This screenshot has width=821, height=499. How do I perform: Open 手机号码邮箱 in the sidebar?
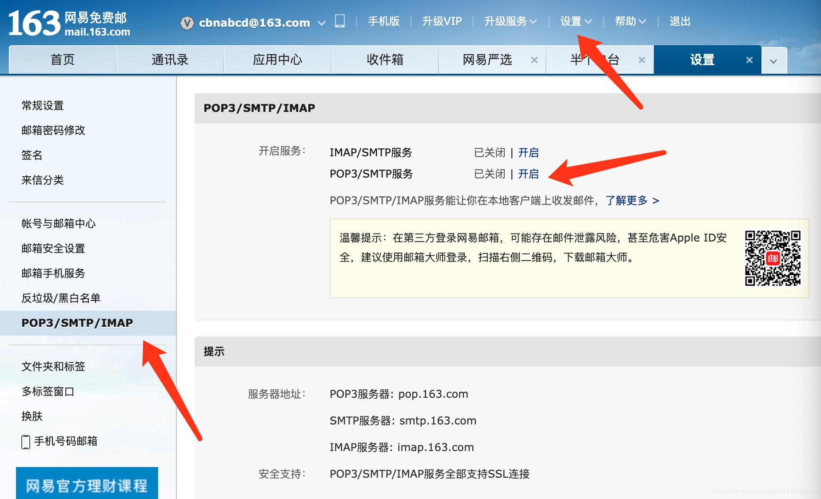66,441
